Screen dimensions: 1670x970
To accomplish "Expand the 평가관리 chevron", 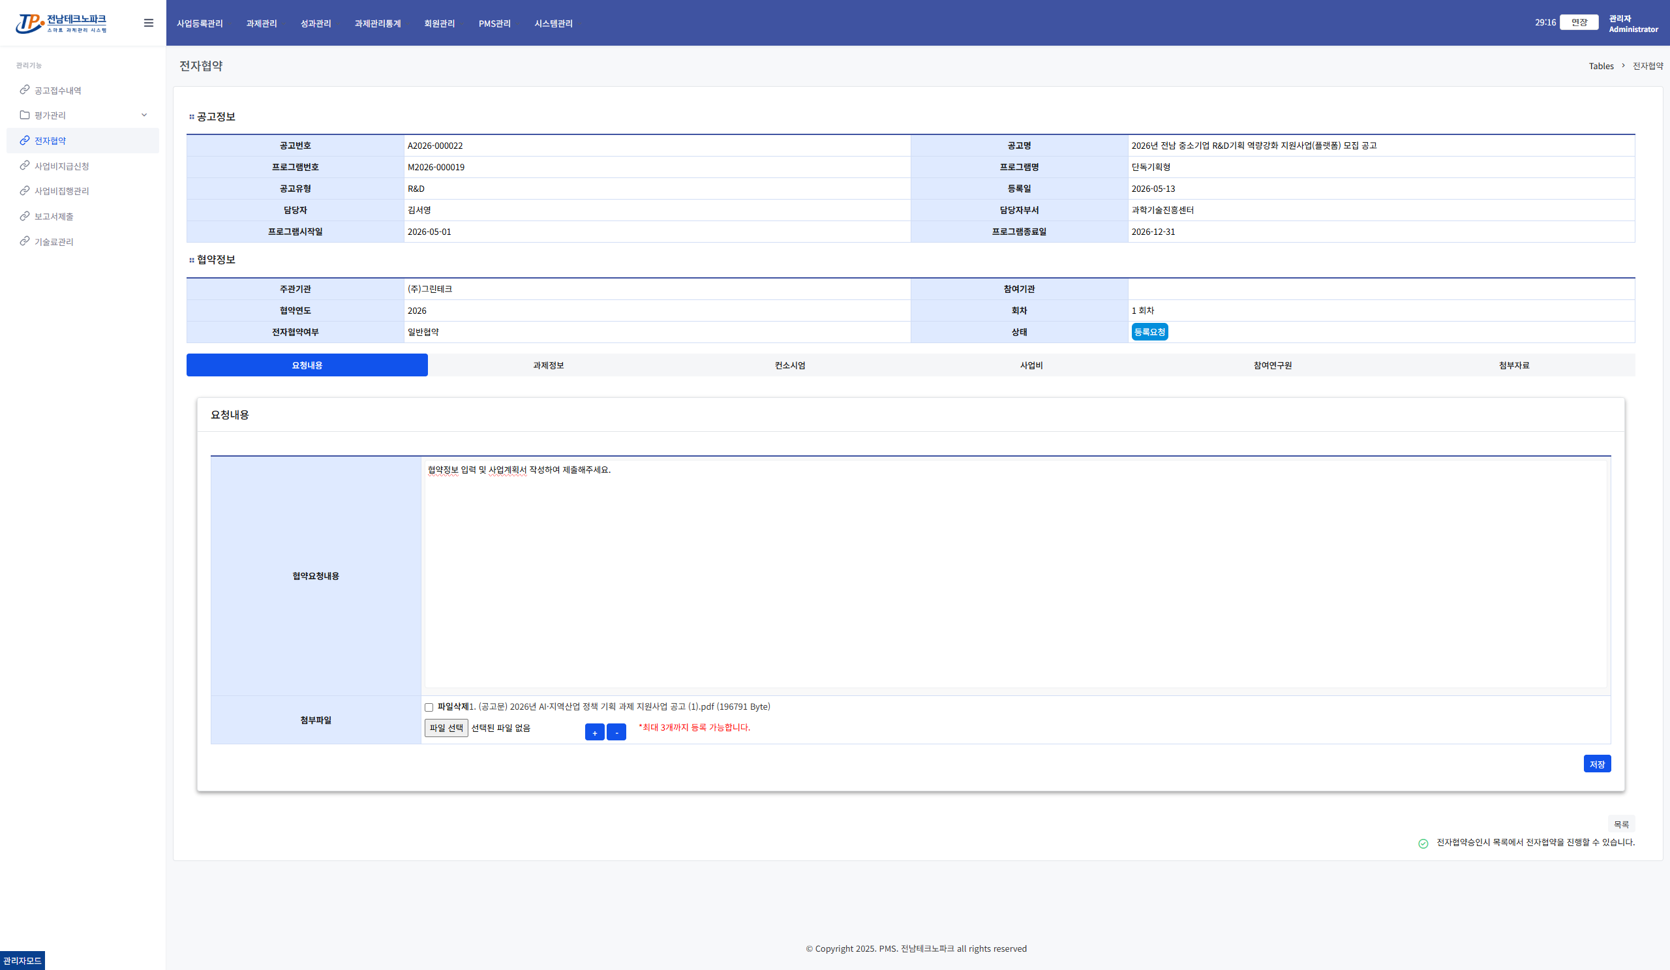I will pyautogui.click(x=144, y=115).
